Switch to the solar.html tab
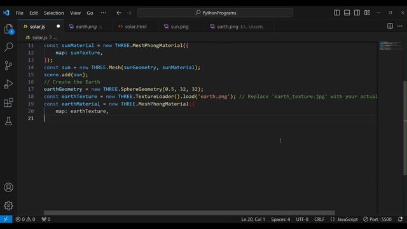This screenshot has height=229, width=407. coord(135,27)
